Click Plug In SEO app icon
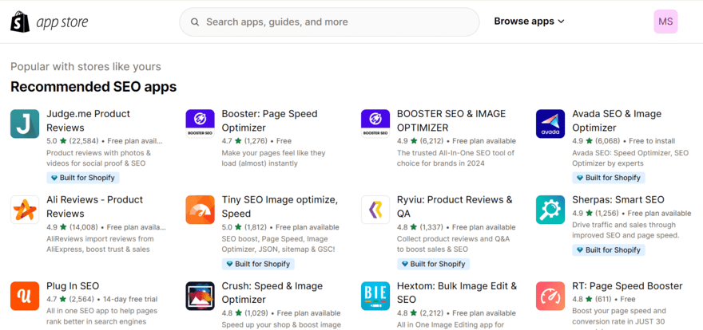Viewport: 703px width, 330px height. tap(25, 296)
